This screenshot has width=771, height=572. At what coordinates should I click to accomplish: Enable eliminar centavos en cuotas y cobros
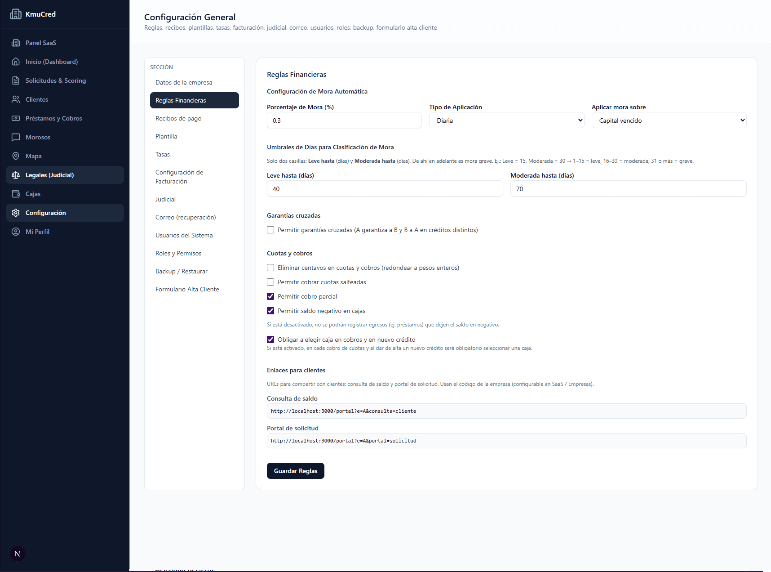coord(270,267)
